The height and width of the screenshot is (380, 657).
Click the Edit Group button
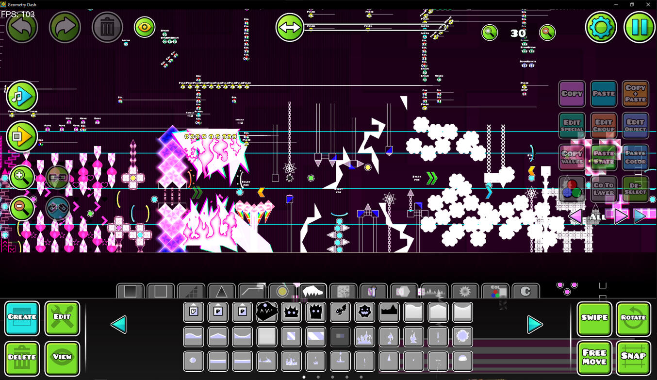click(x=604, y=126)
